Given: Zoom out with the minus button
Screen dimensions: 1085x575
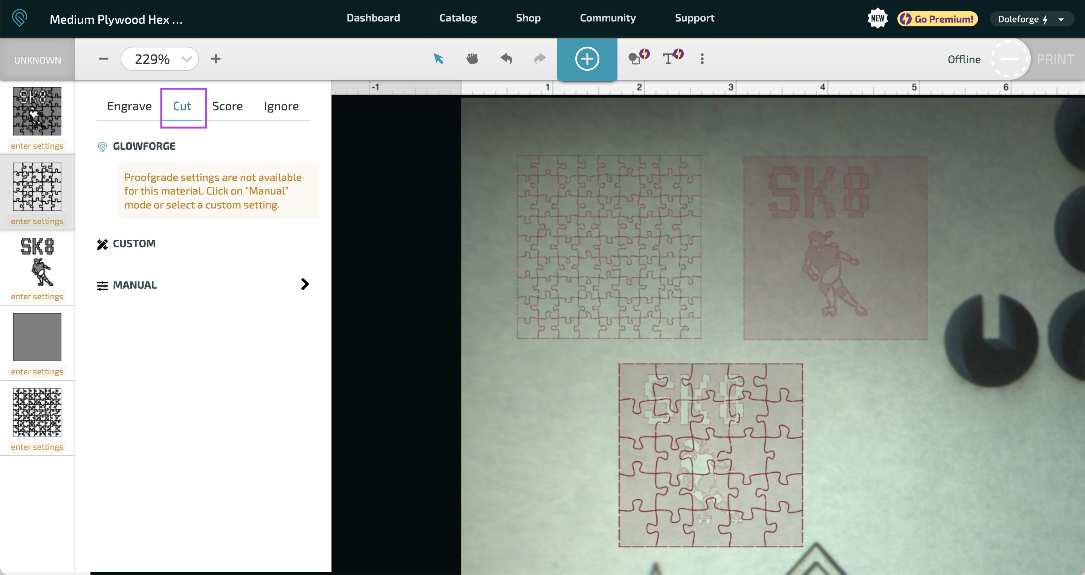Looking at the screenshot, I should [103, 59].
